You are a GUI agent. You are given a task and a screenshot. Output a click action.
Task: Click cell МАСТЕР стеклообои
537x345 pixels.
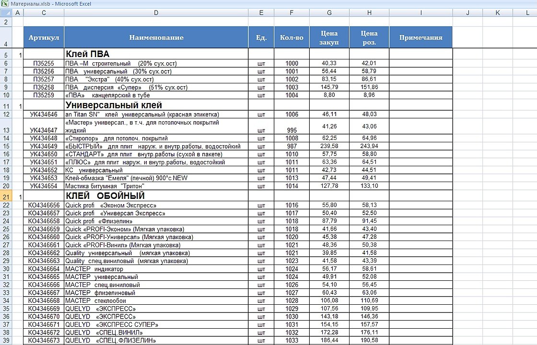coord(156,300)
